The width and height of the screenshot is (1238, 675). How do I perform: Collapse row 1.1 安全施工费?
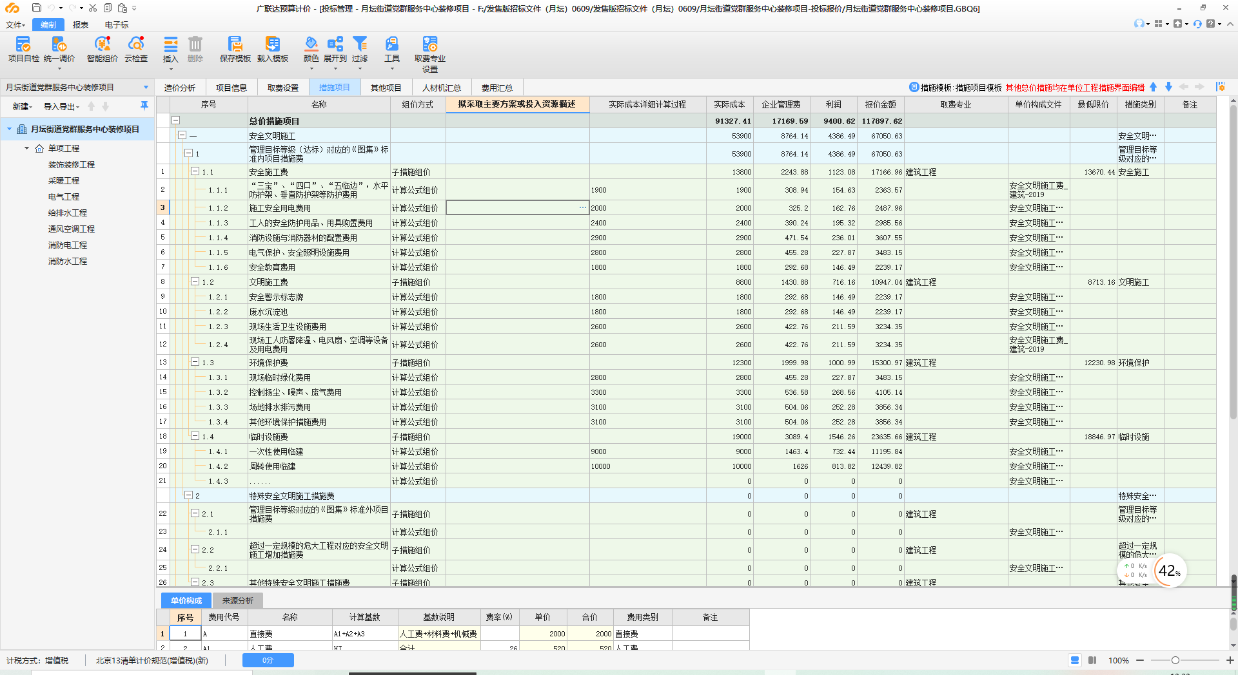pos(195,171)
